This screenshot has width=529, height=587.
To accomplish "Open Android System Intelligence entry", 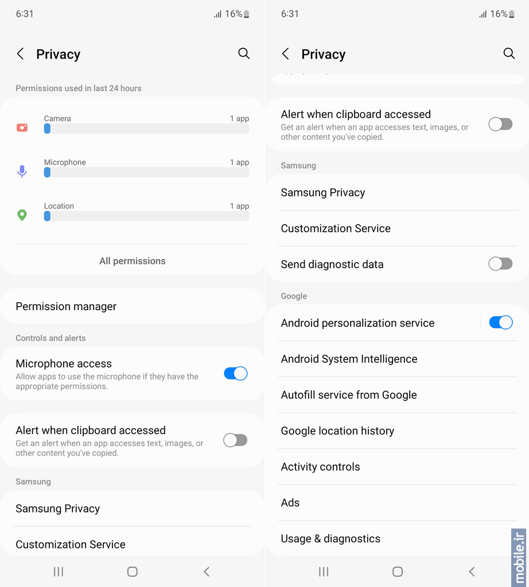I will (x=397, y=359).
